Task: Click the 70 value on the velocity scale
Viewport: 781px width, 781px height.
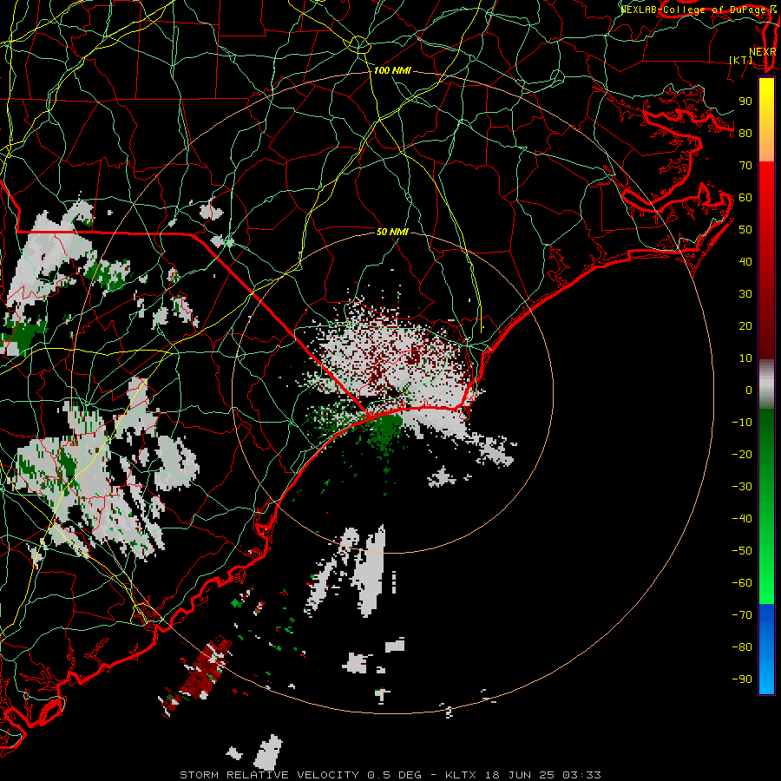Action: 745,166
